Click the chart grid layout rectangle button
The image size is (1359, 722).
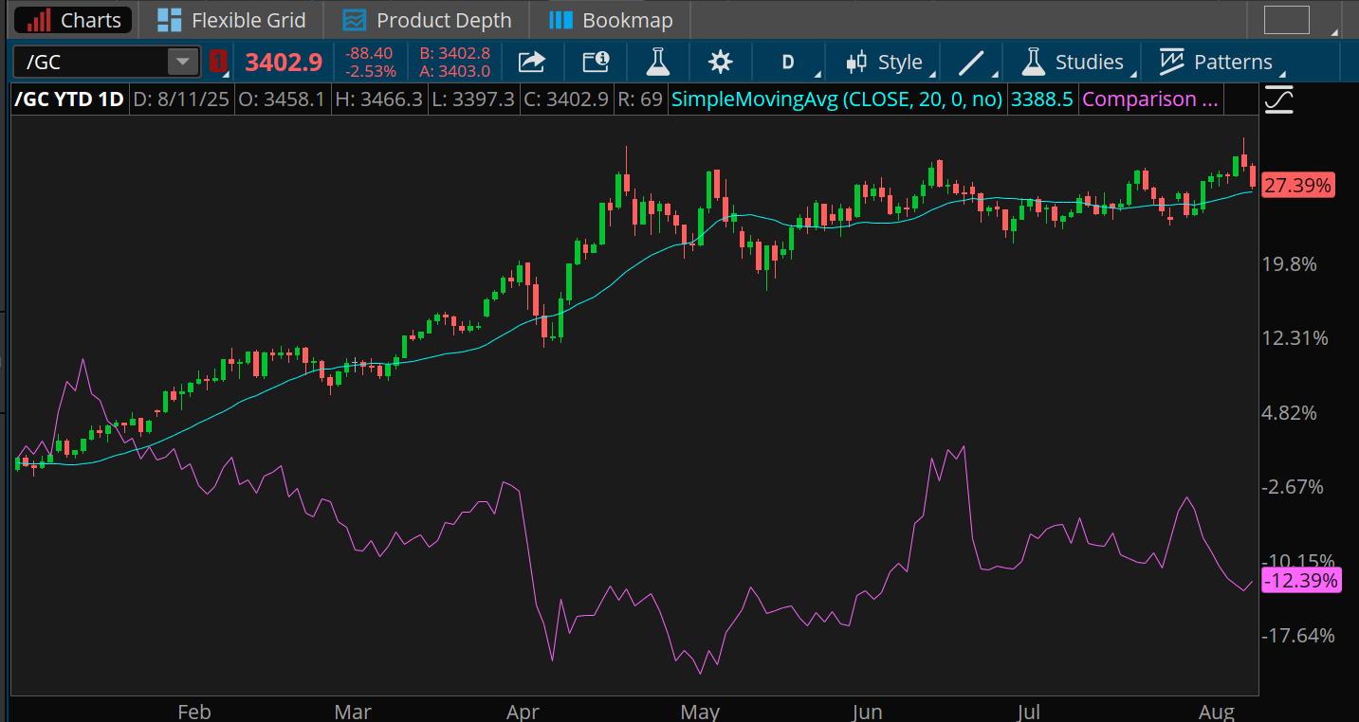(x=1286, y=20)
